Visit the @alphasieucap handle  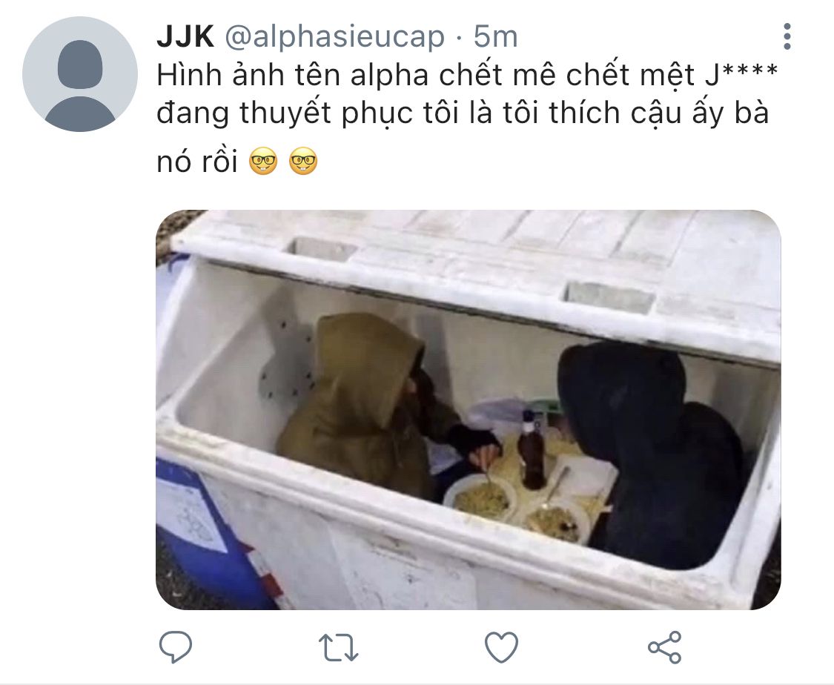[x=334, y=37]
